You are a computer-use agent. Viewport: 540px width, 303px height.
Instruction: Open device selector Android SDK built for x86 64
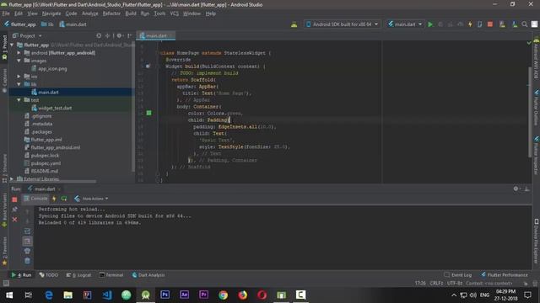pos(343,24)
